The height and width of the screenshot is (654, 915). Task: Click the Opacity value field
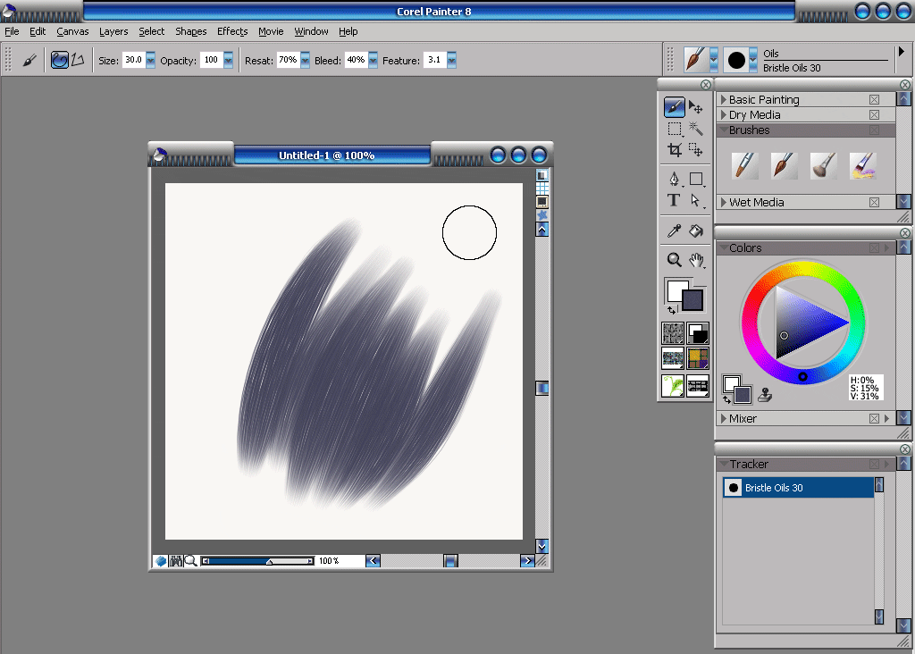[x=211, y=60]
